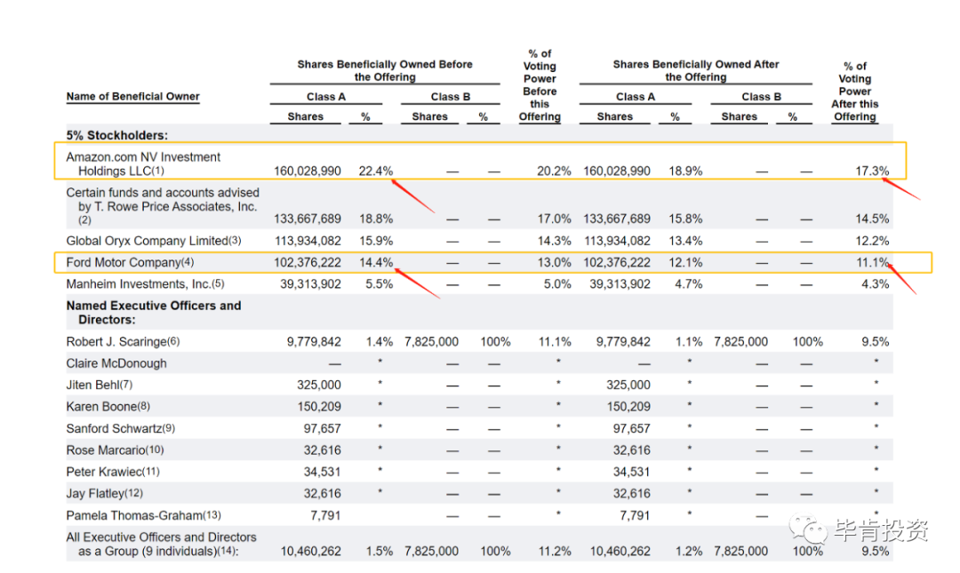Viewport: 960px width, 573px height.
Task: Click Scaringe's 7,825,000 Class B shares before offering
Action: coord(431,342)
